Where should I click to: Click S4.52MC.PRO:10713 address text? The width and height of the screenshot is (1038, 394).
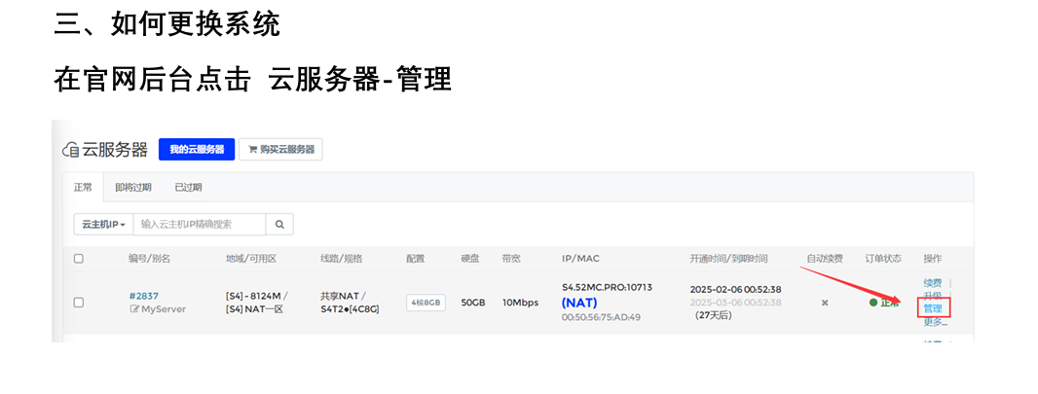pyautogui.click(x=607, y=288)
